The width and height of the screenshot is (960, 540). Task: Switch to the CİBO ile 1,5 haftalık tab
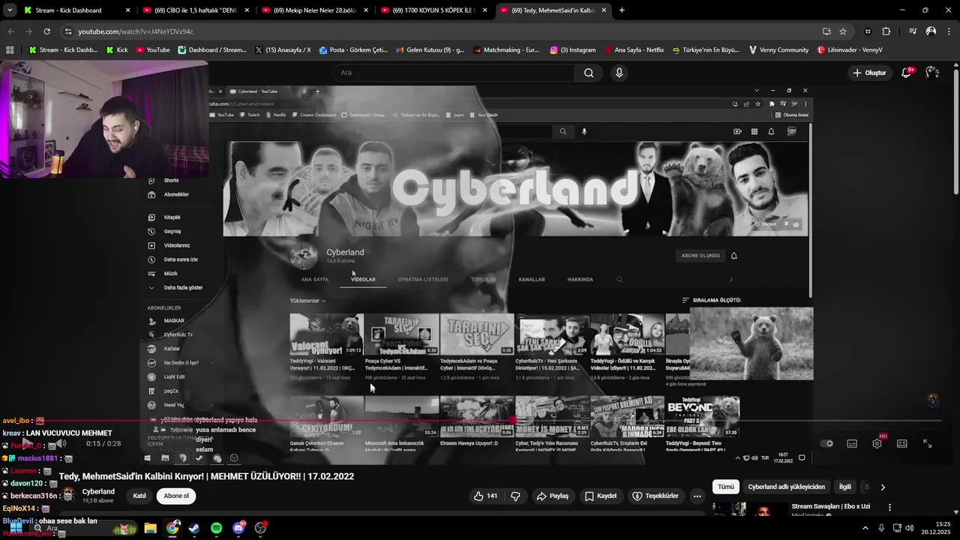tap(195, 10)
